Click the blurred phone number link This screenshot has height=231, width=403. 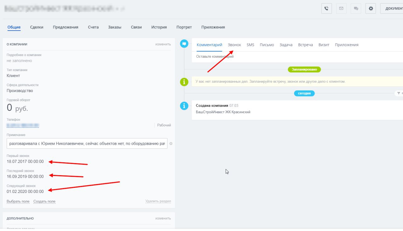pos(23,125)
